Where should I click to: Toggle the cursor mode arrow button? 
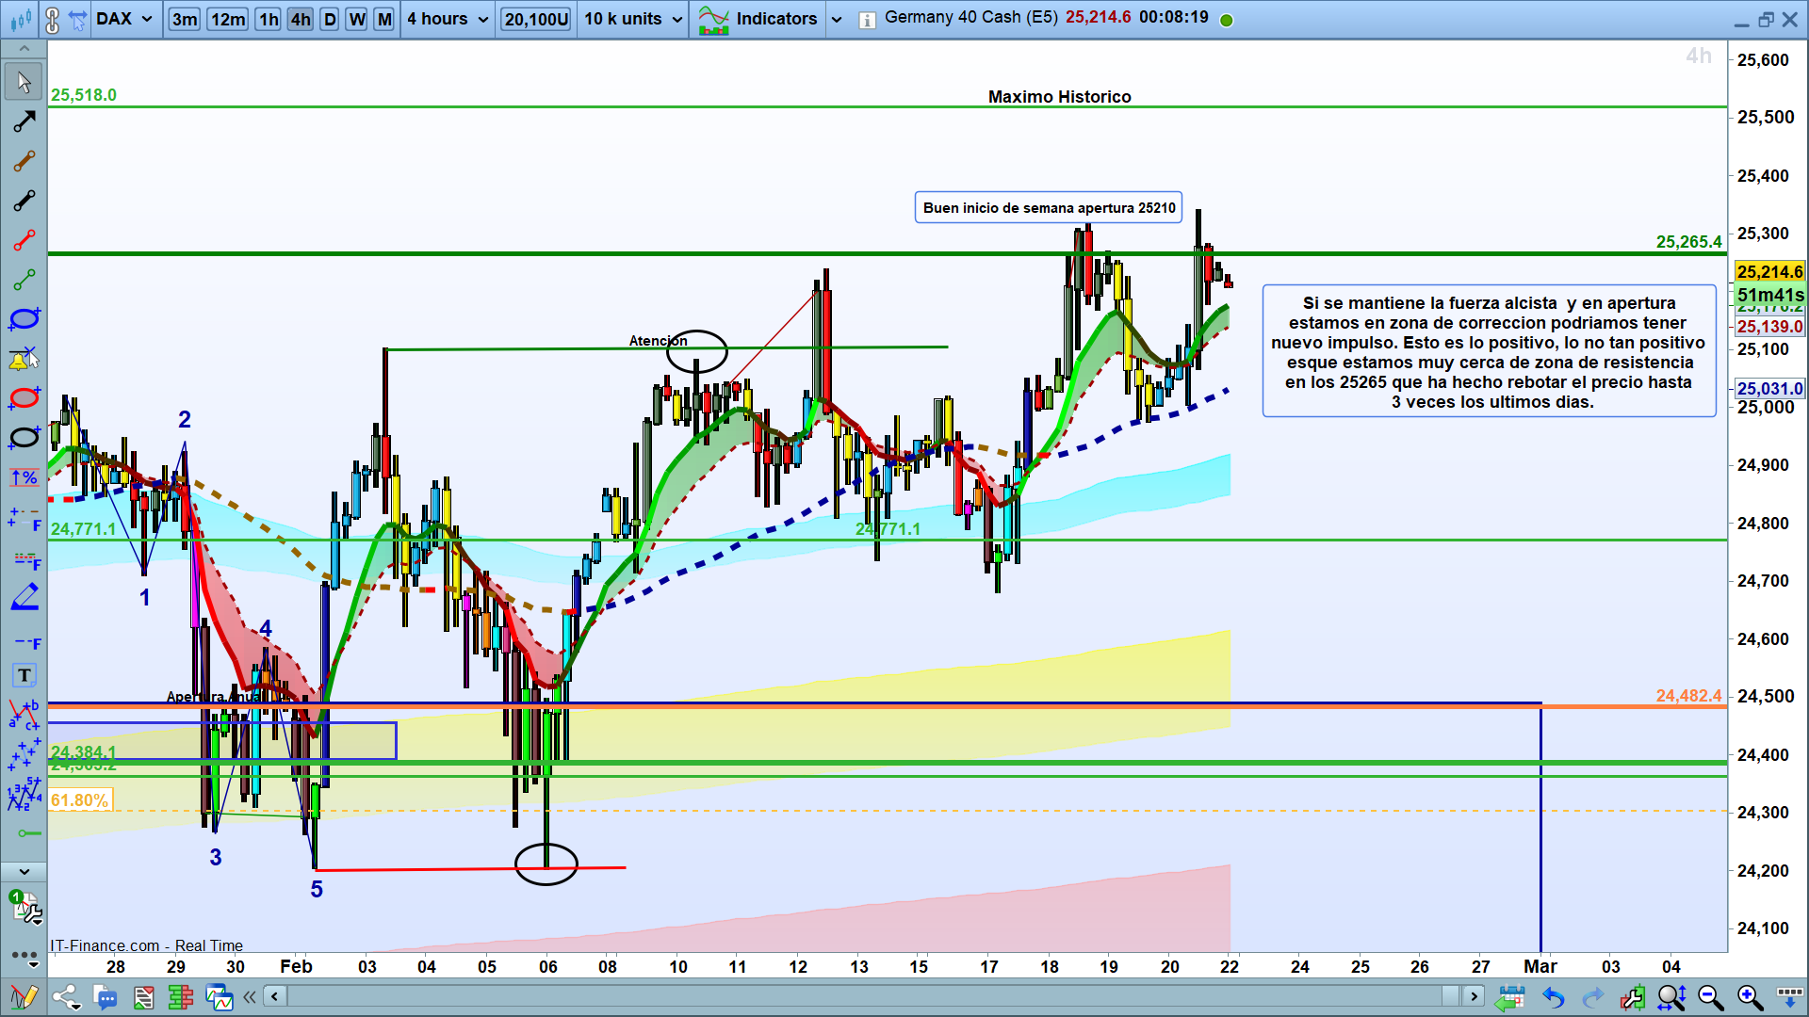(78, 19)
